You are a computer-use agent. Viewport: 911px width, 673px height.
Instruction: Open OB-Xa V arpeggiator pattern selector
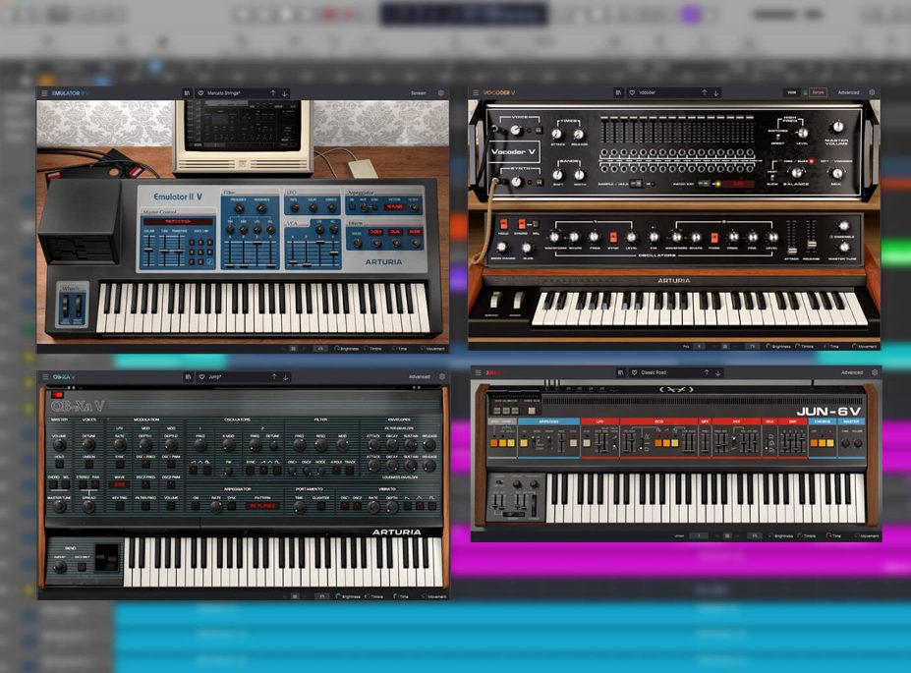coord(262,506)
